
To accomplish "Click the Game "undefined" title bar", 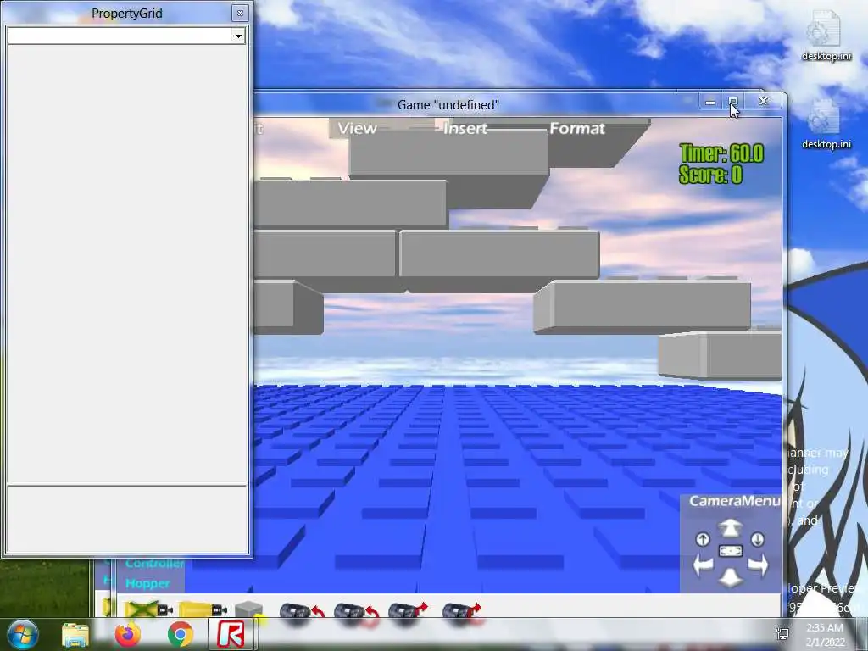I will tap(448, 104).
